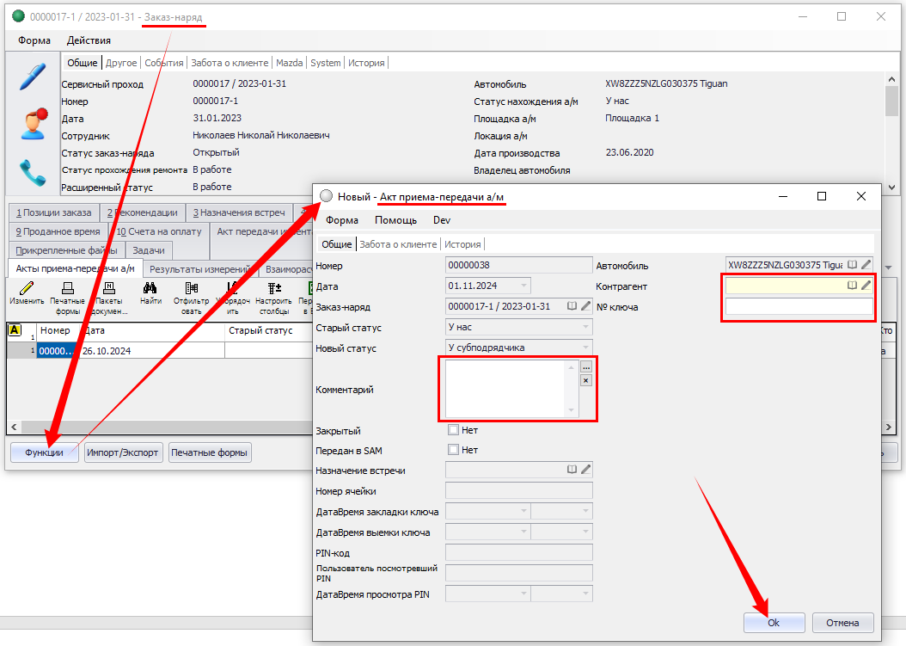Viewport: 906px width, 646px height.
Task: Switch to the Позиции заказа tab
Action: click(52, 212)
